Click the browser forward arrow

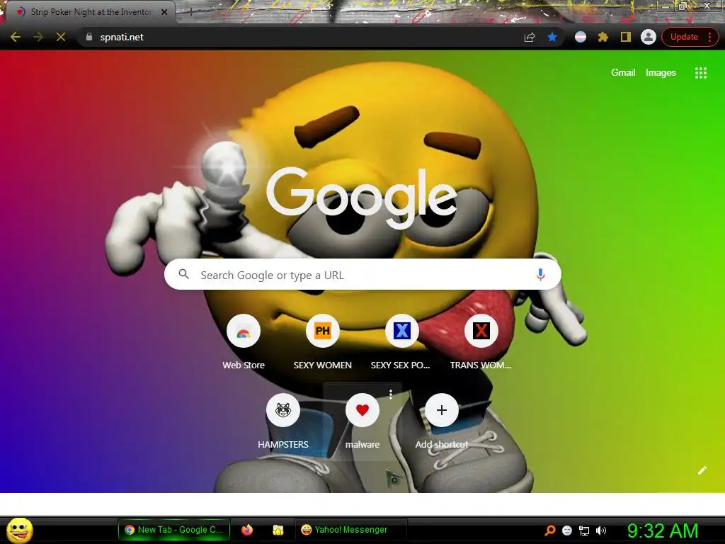[38, 37]
